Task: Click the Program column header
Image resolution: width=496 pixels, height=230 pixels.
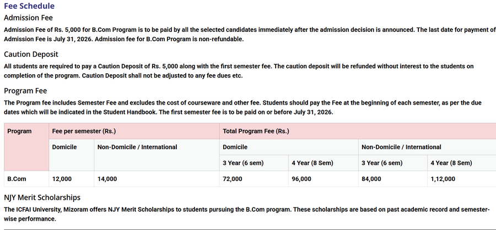Action: 19,132
